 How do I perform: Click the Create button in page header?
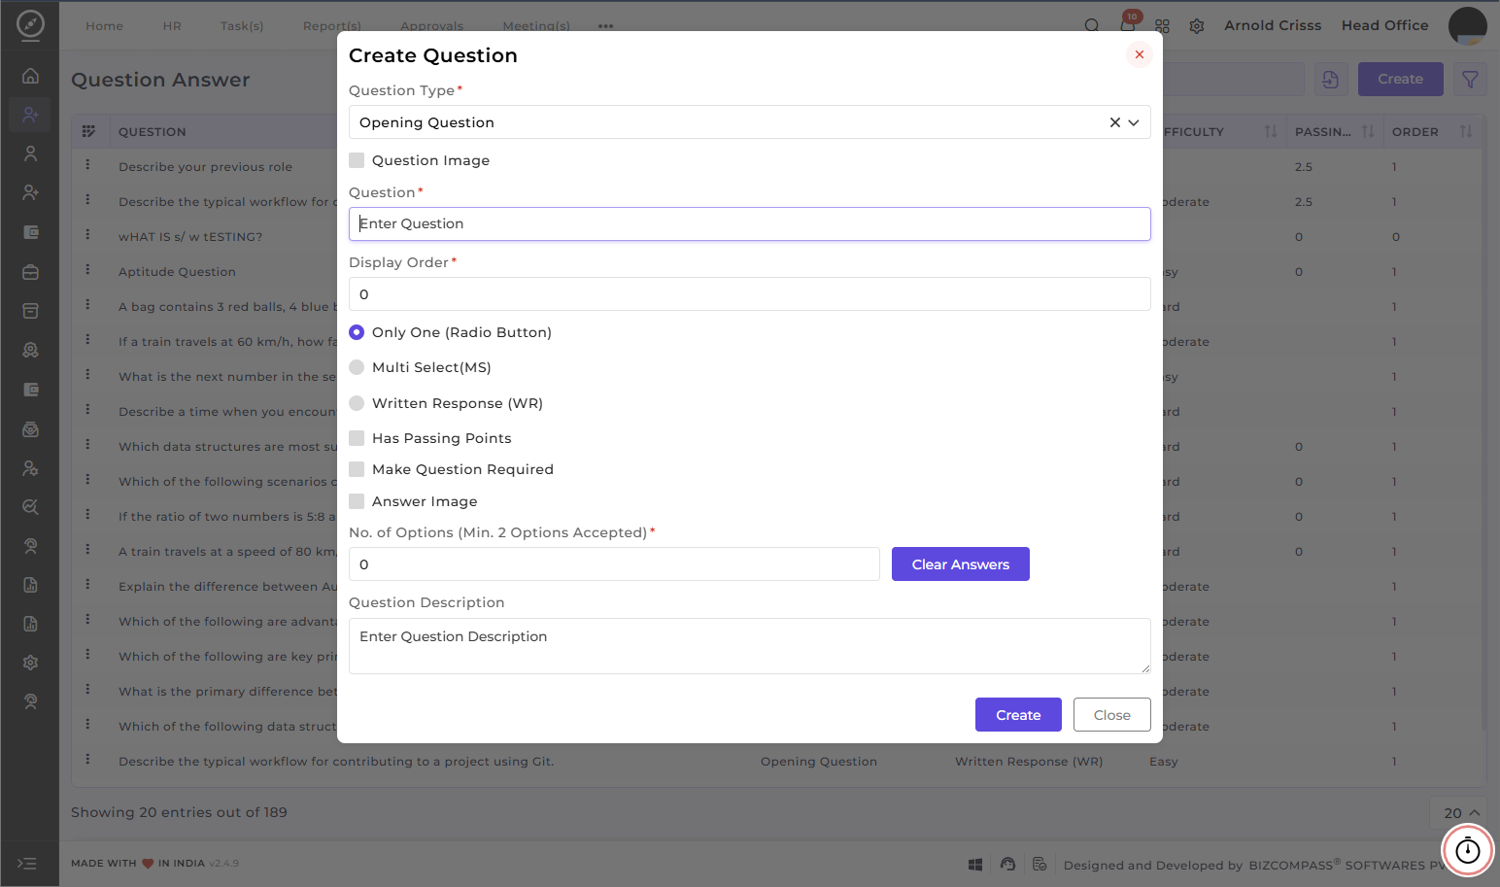point(1400,80)
